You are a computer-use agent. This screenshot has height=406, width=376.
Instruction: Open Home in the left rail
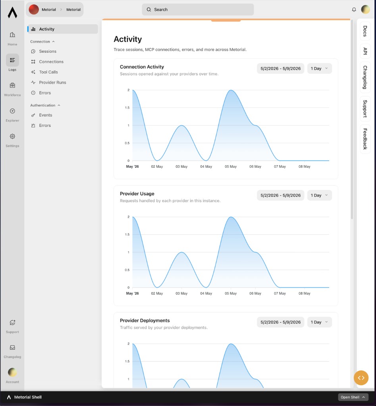click(12, 38)
